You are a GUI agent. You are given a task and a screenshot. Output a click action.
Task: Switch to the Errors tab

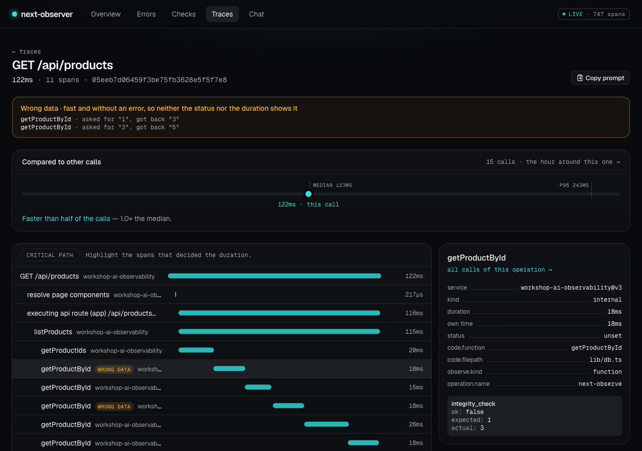(x=146, y=14)
